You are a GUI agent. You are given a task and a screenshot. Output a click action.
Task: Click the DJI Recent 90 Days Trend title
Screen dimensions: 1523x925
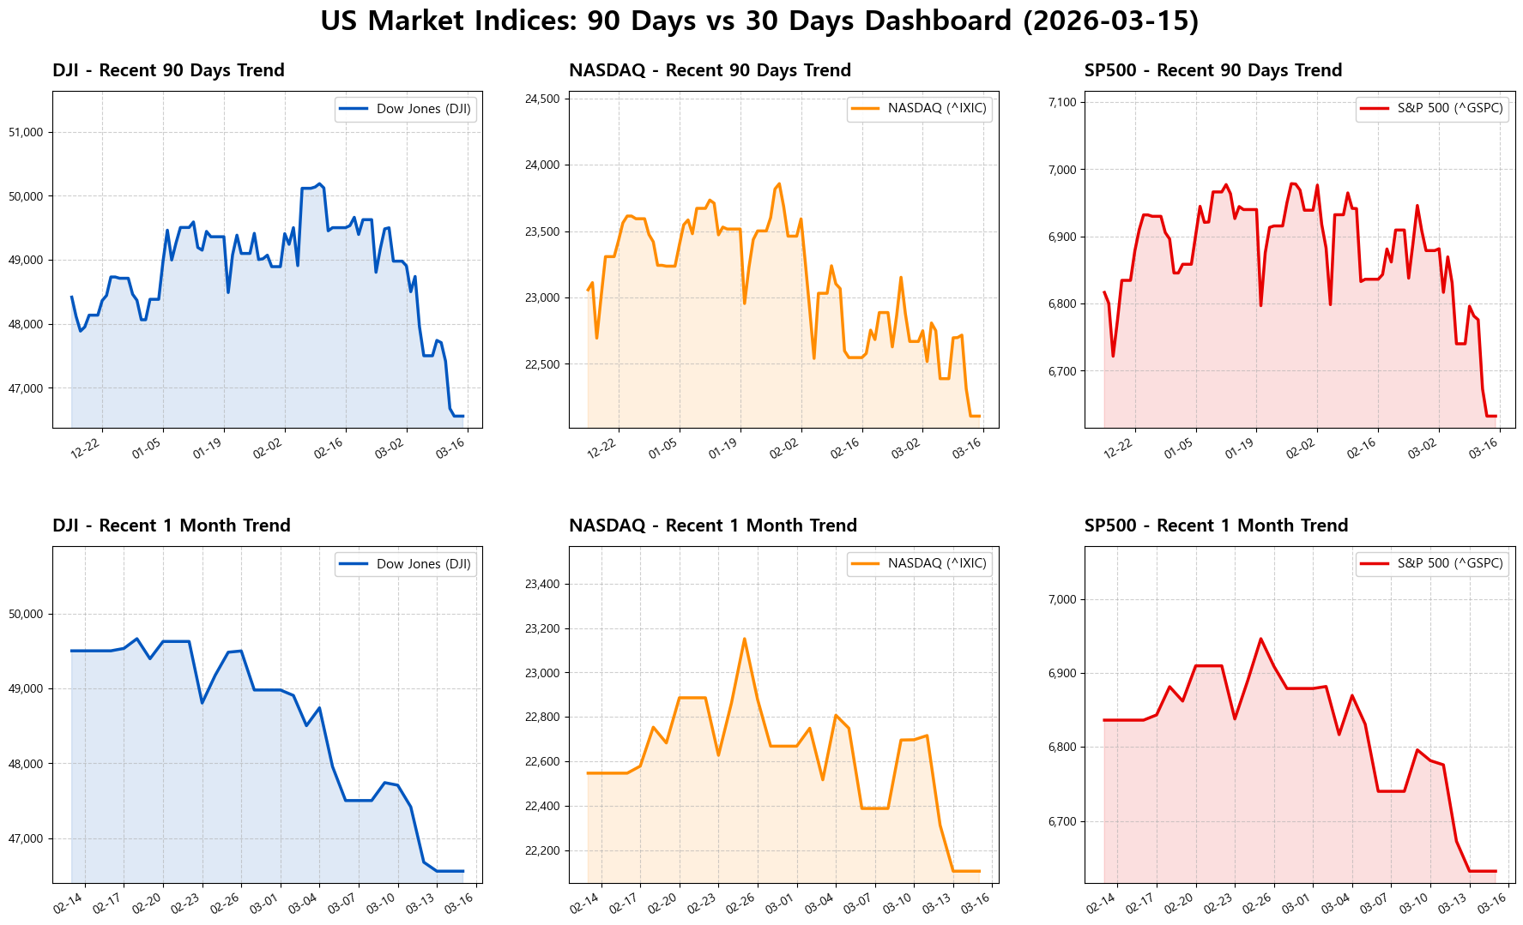[168, 70]
